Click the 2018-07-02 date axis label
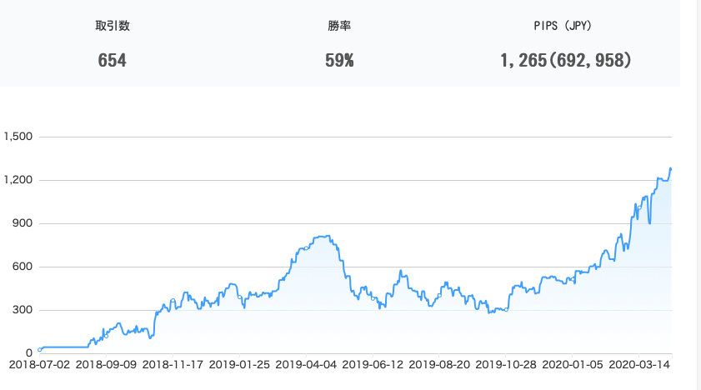Viewport: 701px width, 390px height. point(39,364)
